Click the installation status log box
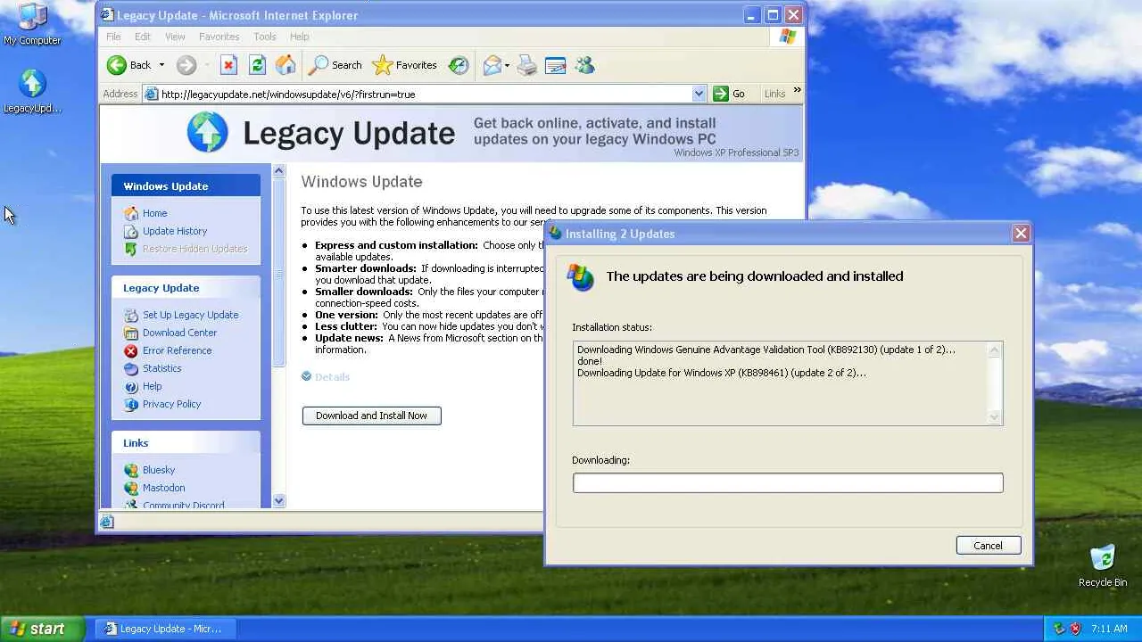Screen dimensions: 1142x642 788,383
